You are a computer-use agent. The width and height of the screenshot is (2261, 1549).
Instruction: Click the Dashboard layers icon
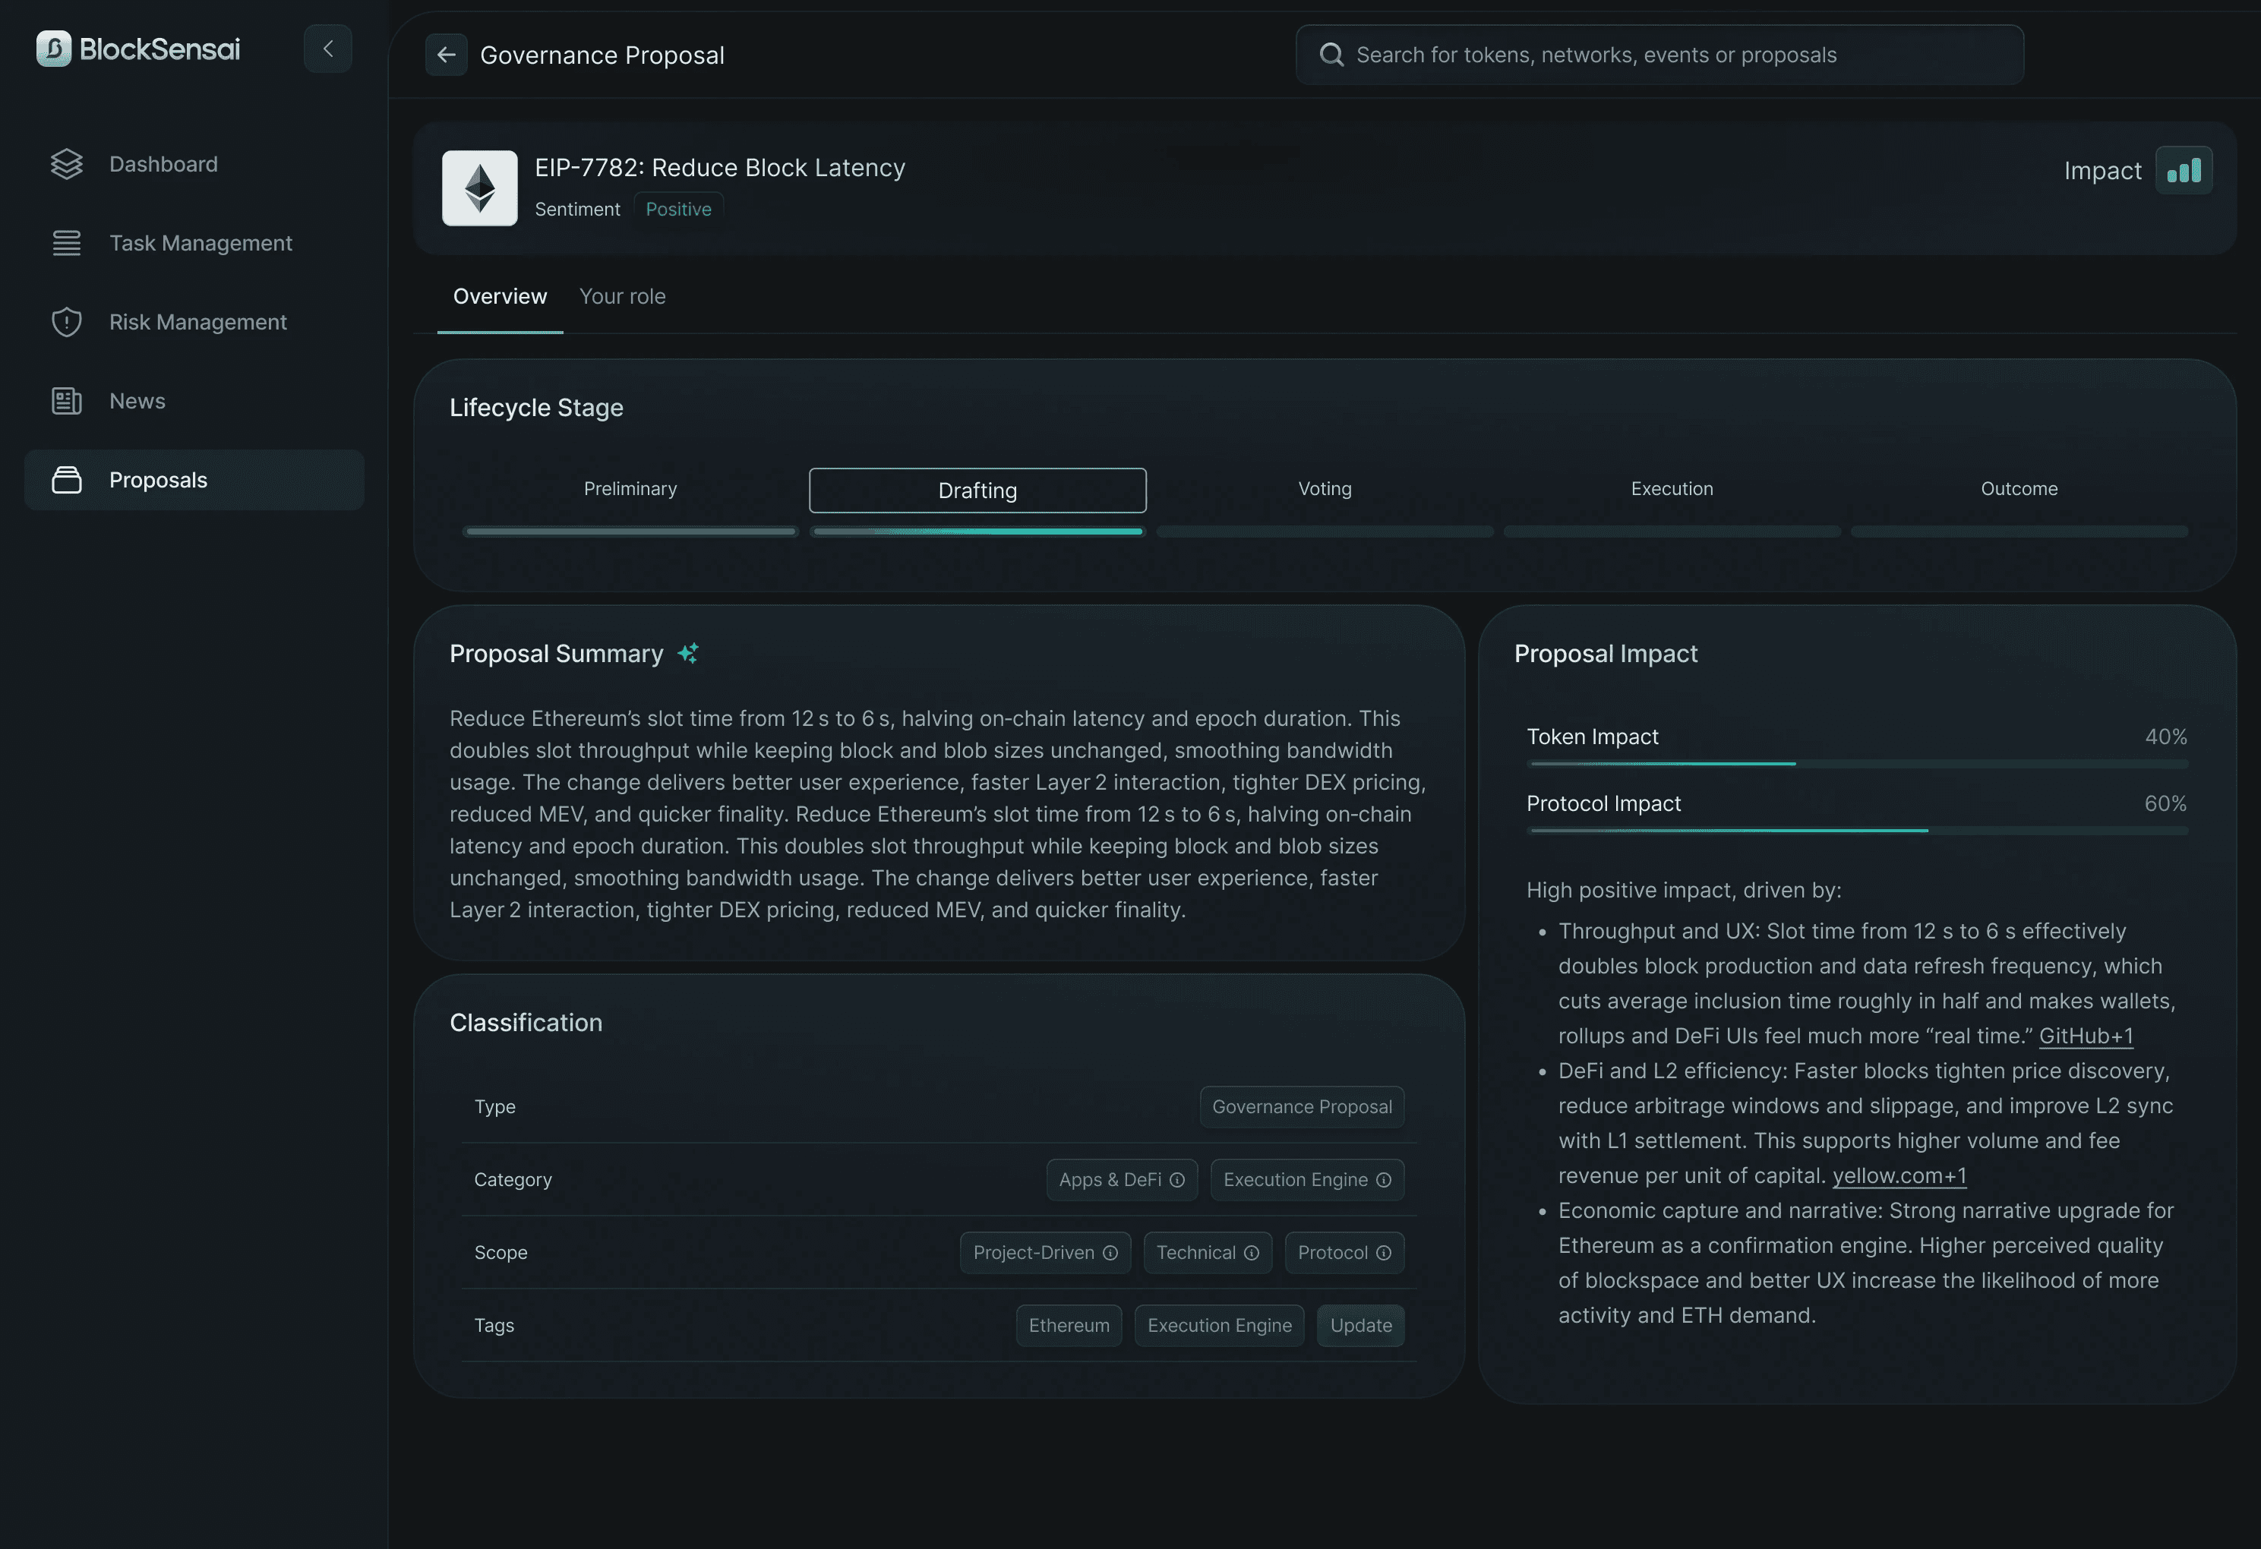pos(66,164)
